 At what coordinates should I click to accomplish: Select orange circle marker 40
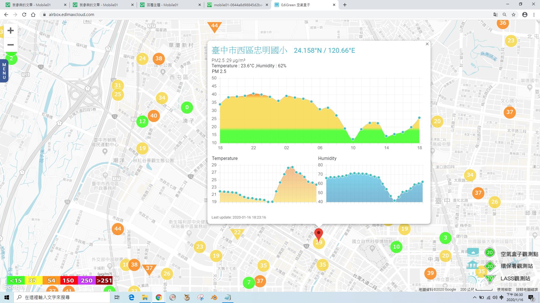154,116
